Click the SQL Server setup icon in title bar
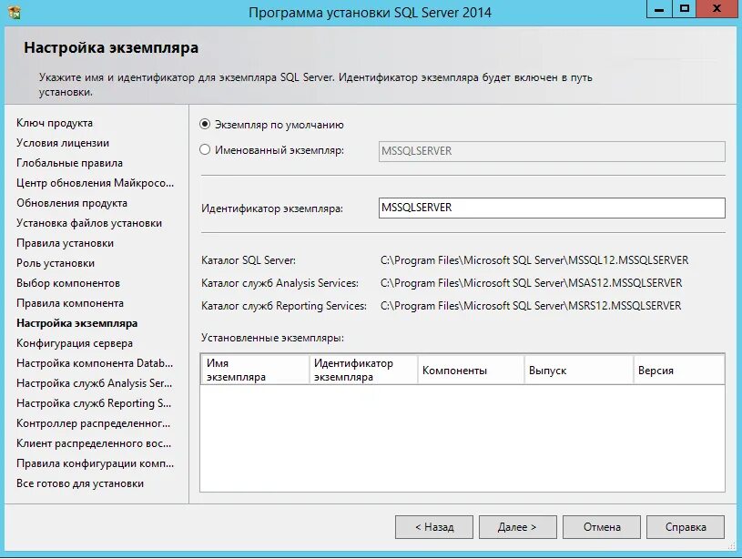Screen dimensions: 742x559 (x=15, y=13)
